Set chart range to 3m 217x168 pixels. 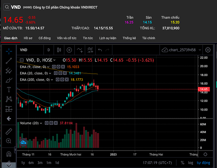point(40,163)
